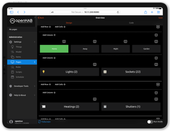Enter Fullscreen mode

tap(45, 122)
